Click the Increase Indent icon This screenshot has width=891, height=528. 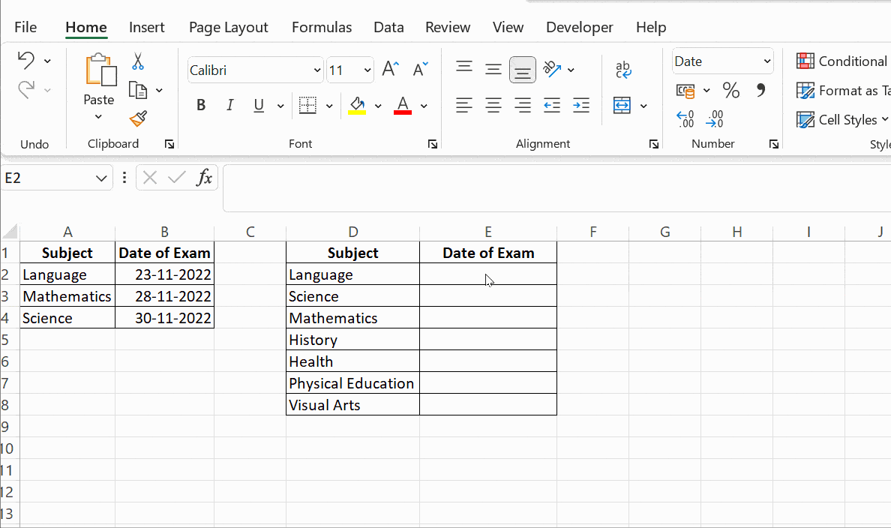coord(580,106)
